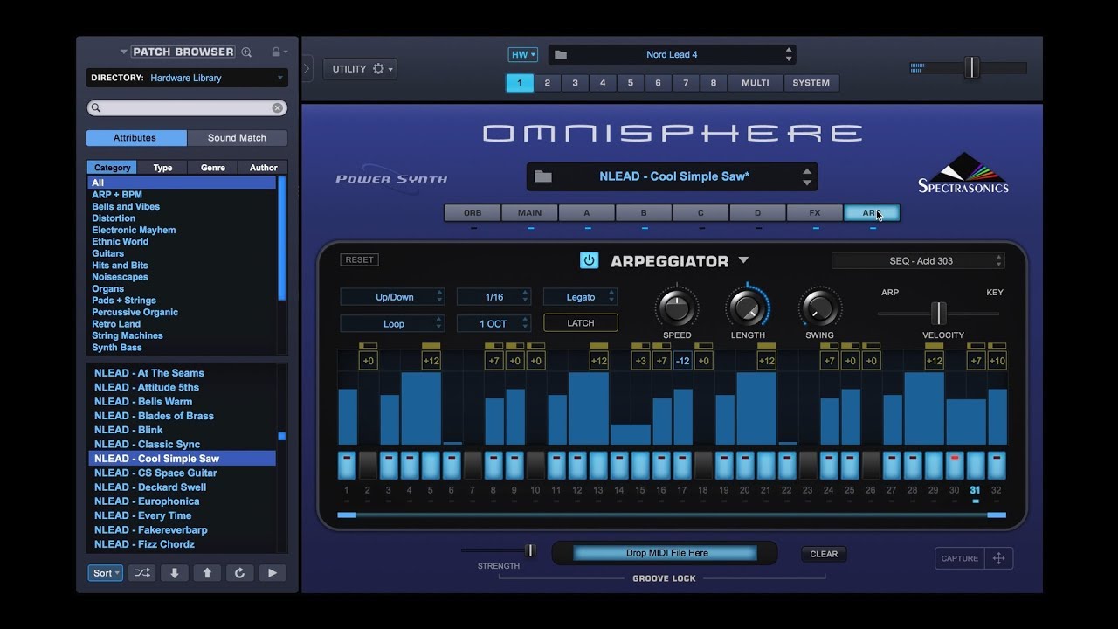The width and height of the screenshot is (1118, 629).
Task: Open the MULTI page
Action: coord(756,83)
